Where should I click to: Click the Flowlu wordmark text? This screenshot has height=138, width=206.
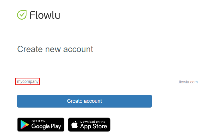pos(45,15)
